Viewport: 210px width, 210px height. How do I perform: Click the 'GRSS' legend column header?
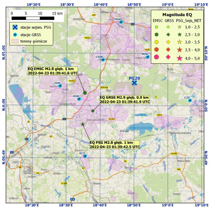click(x=169, y=21)
